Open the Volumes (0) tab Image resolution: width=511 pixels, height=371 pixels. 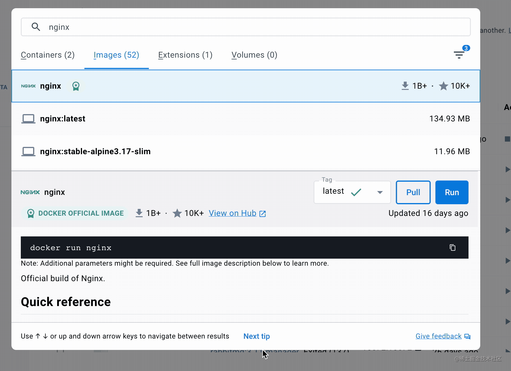(x=254, y=55)
